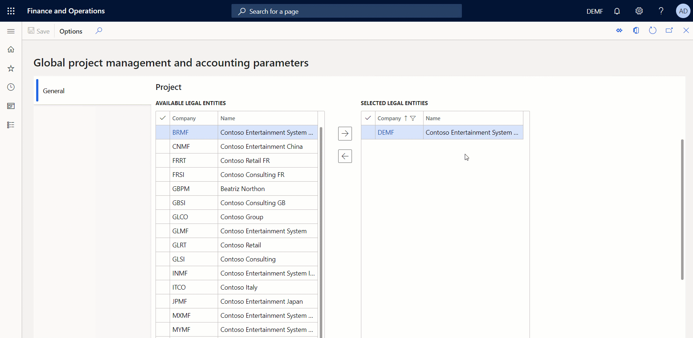
Task: Tick the GBPM row selector
Action: [x=163, y=188]
